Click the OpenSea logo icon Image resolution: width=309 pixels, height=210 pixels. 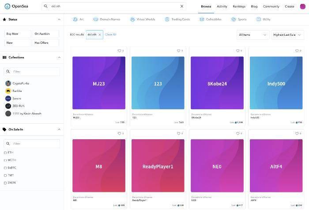7,6
